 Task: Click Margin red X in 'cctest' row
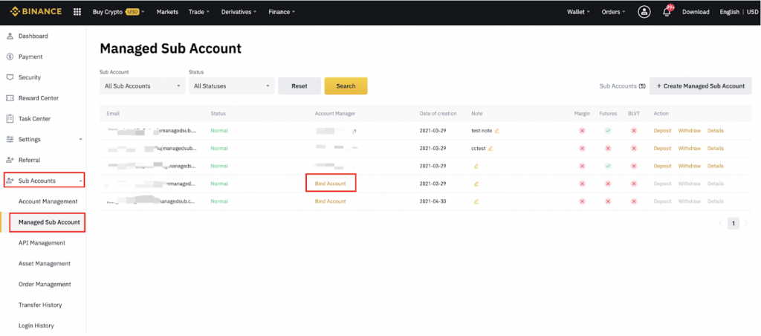coord(582,148)
